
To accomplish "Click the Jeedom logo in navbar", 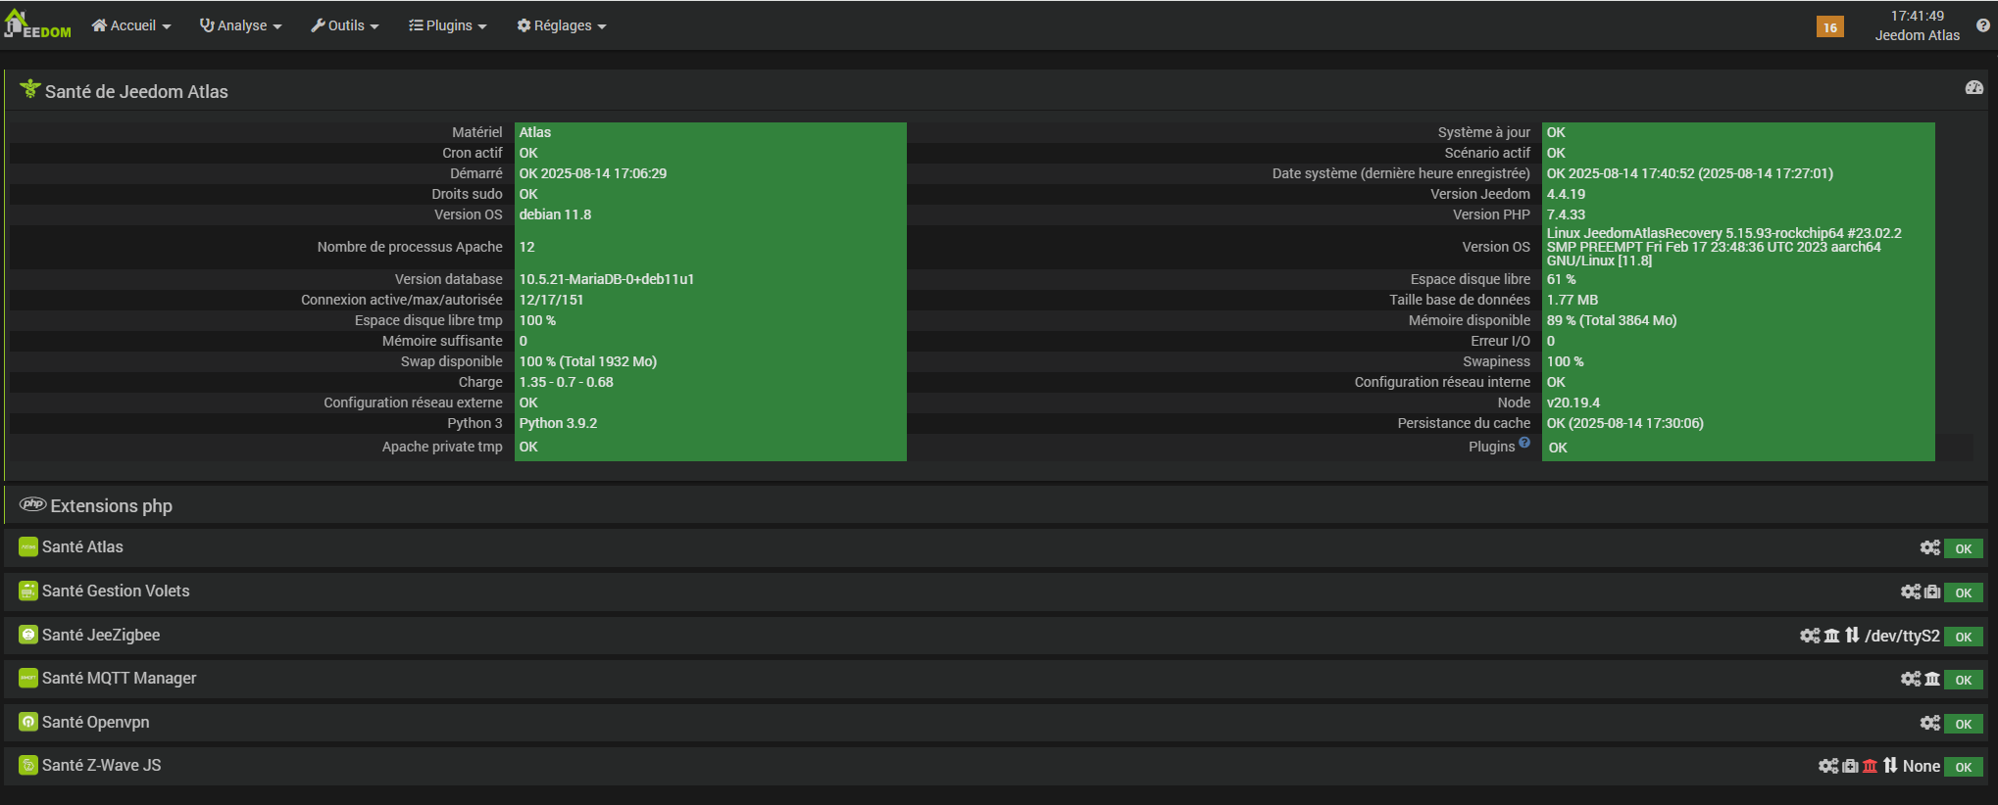I will point(37,24).
